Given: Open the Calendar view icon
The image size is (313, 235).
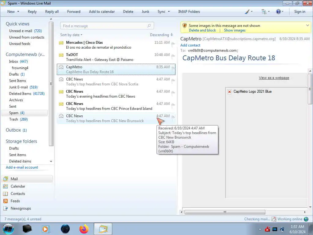Looking at the screenshot, I should pos(6,186).
